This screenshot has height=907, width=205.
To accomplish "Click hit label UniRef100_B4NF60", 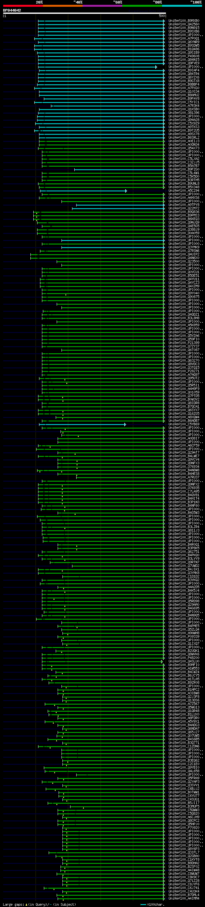I will [x=184, y=506].
